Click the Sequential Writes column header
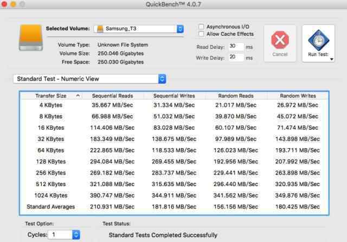347x242 pixels. [174, 95]
